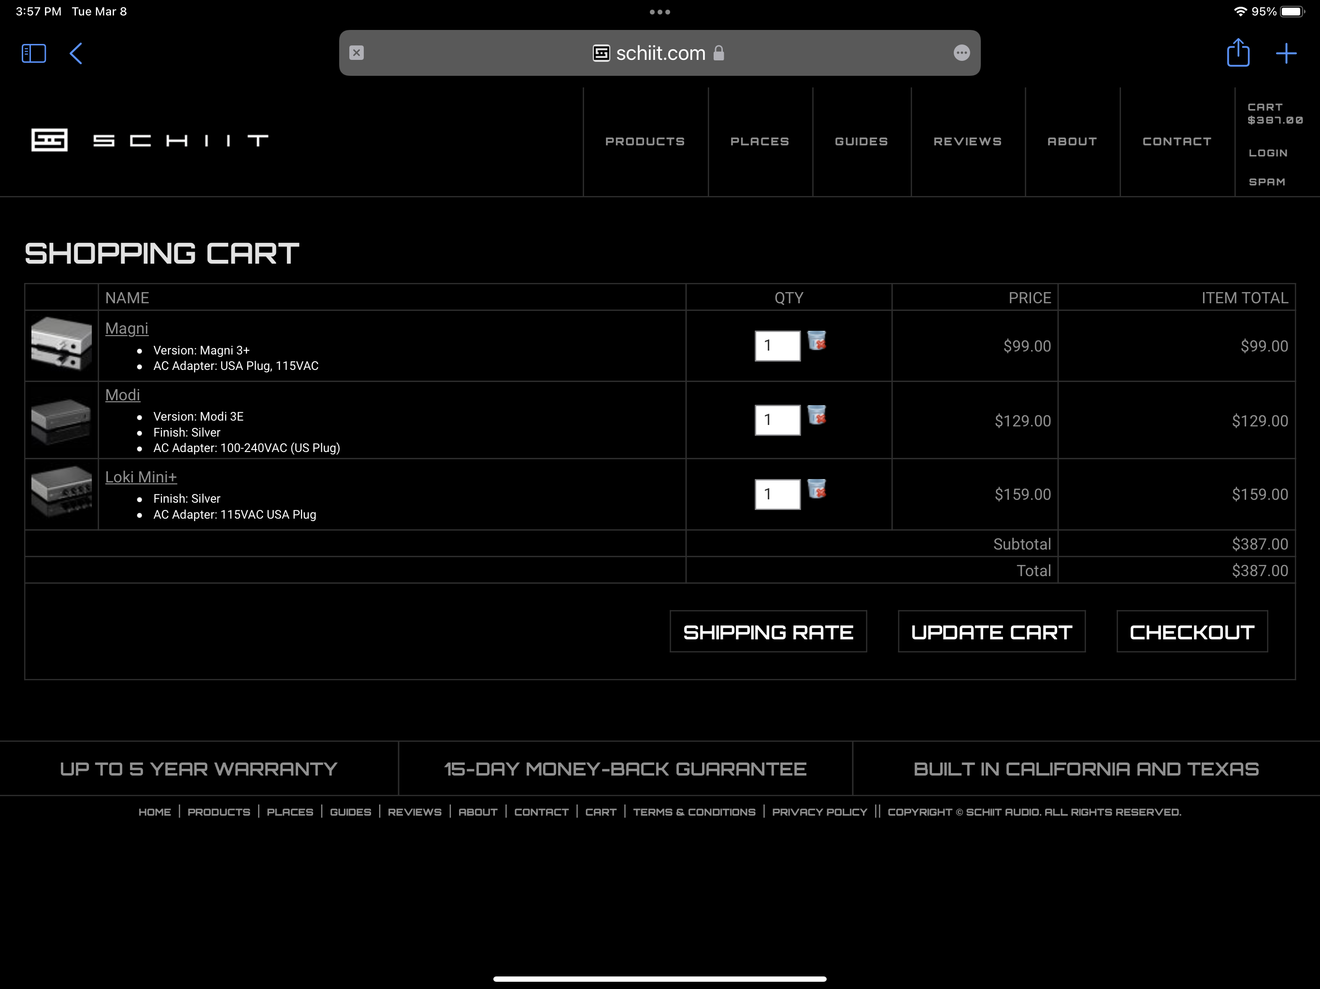Tap the Safari sidebar toggle icon
The height and width of the screenshot is (989, 1320).
click(x=33, y=53)
